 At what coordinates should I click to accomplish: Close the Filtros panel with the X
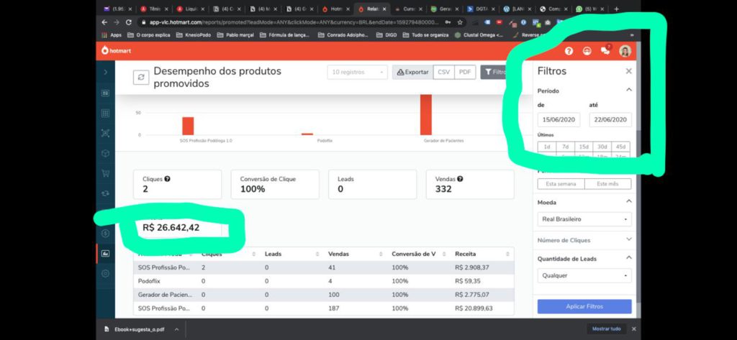coord(628,71)
